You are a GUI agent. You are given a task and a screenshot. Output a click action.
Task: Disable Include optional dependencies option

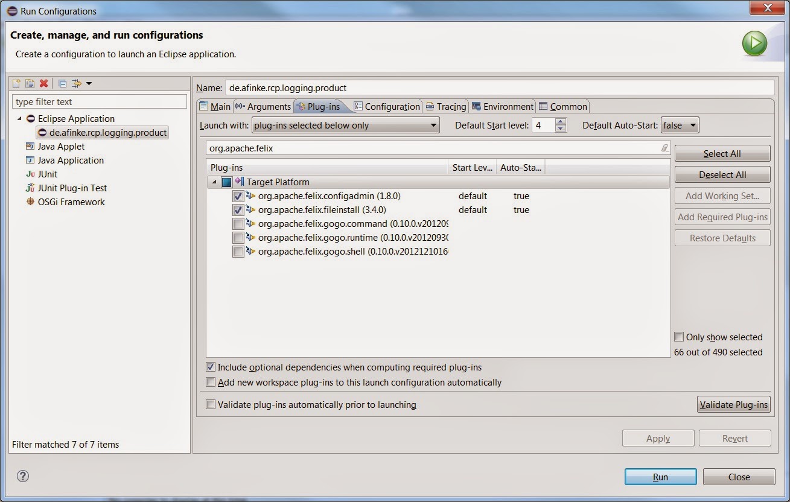pos(211,367)
